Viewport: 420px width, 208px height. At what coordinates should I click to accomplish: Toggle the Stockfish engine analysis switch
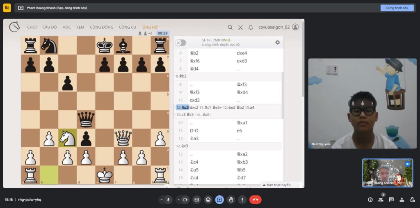[180, 43]
